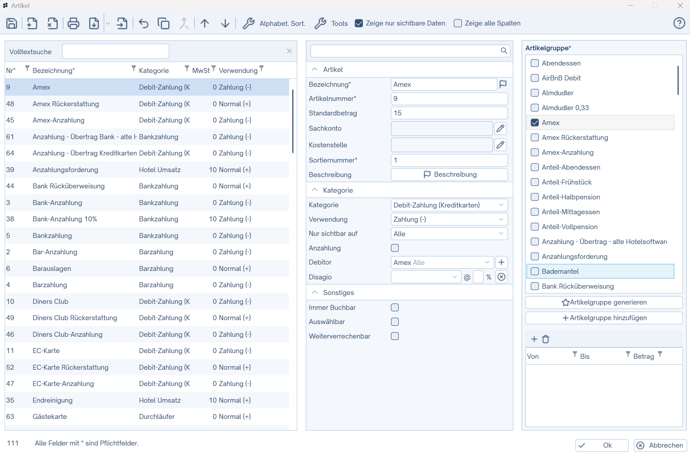Click the plus icon beside Debitor field
Viewport: 690px width, 454px height.
click(501, 262)
